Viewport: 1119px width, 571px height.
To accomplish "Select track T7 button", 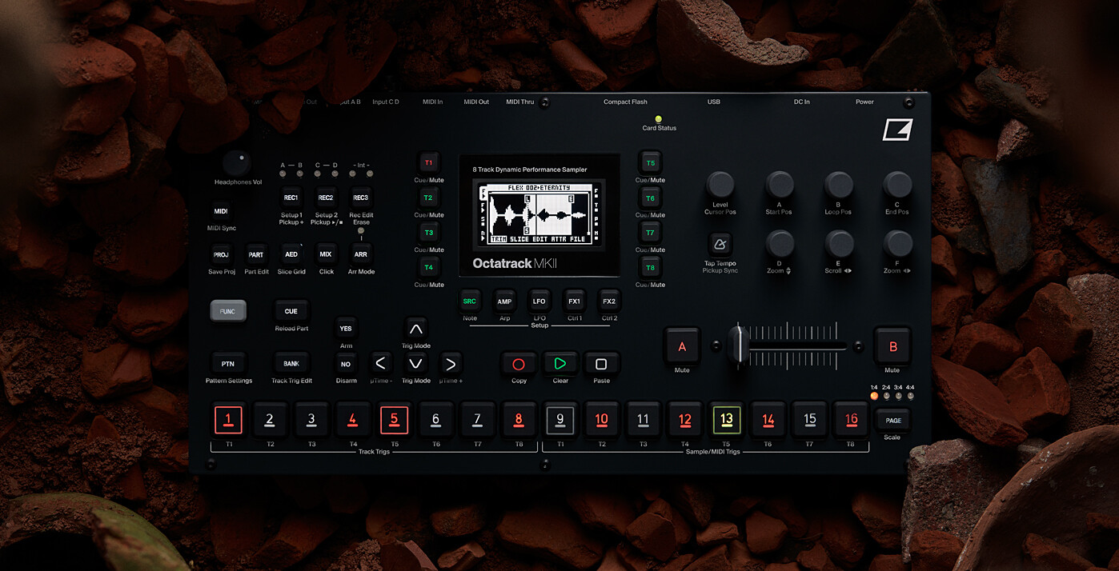I will tap(650, 233).
